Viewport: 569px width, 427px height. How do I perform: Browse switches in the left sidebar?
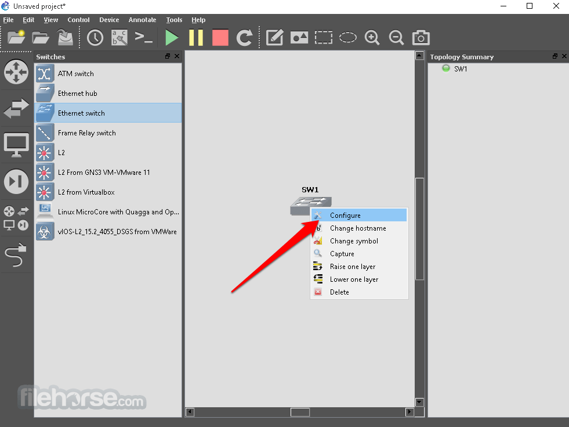[16, 108]
